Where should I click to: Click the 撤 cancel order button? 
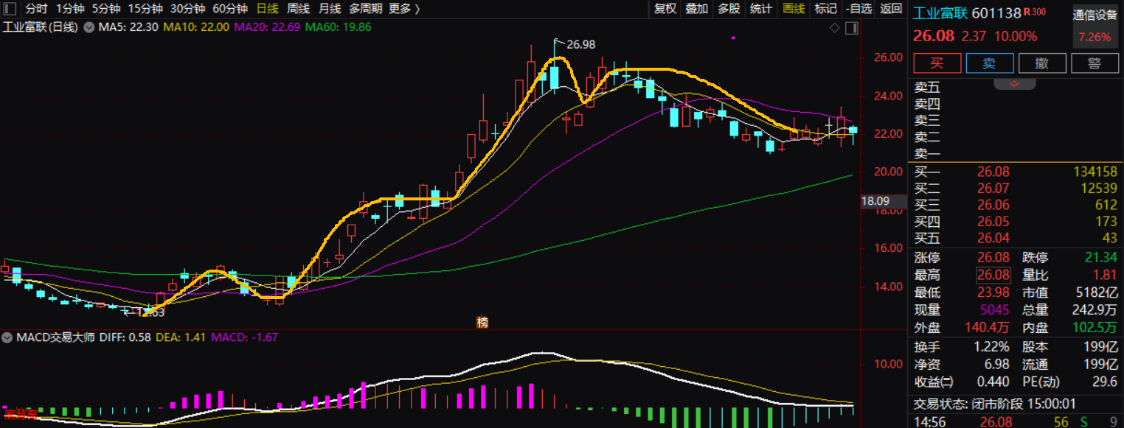tap(1042, 63)
